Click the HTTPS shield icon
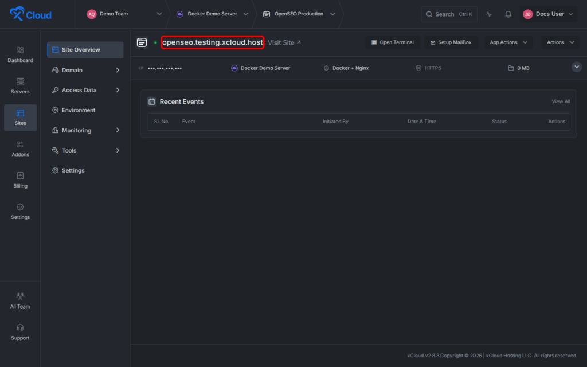This screenshot has width=587, height=367. (x=418, y=68)
